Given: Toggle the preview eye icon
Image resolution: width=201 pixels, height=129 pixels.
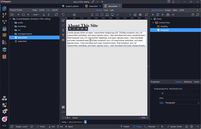Looking at the screenshot, I should 63,40.
